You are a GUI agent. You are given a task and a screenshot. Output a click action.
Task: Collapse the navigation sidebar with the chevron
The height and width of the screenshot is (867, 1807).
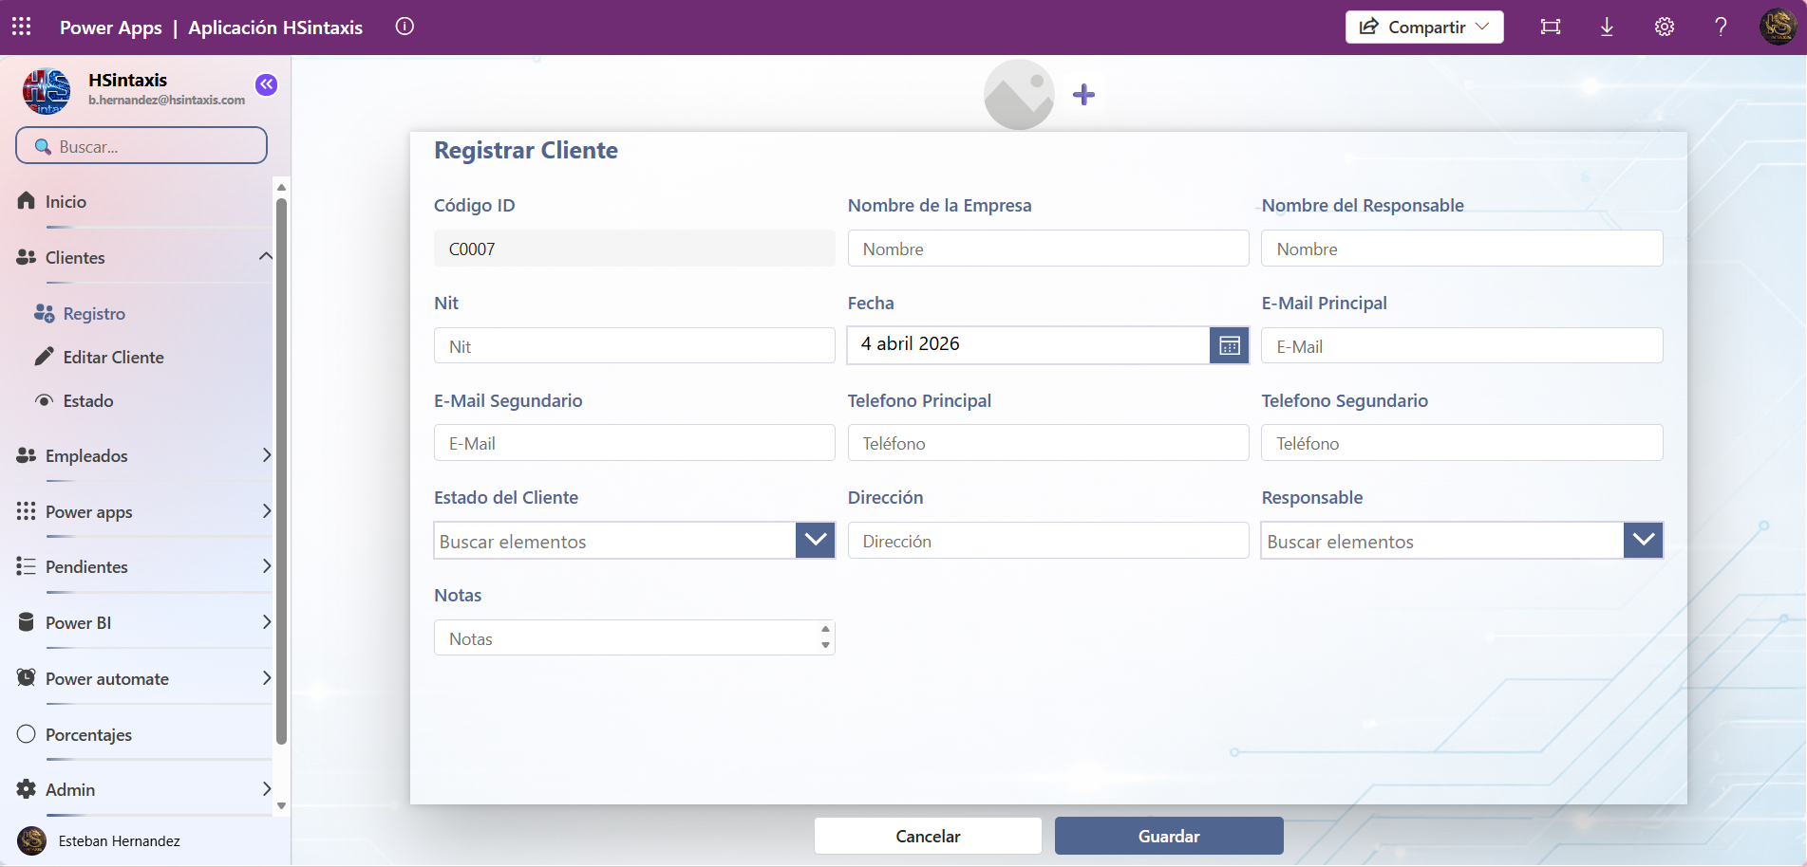click(266, 84)
